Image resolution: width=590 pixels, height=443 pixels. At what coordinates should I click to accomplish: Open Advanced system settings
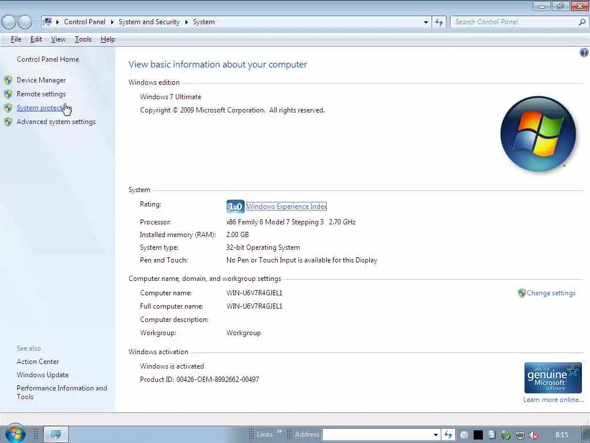pos(56,122)
